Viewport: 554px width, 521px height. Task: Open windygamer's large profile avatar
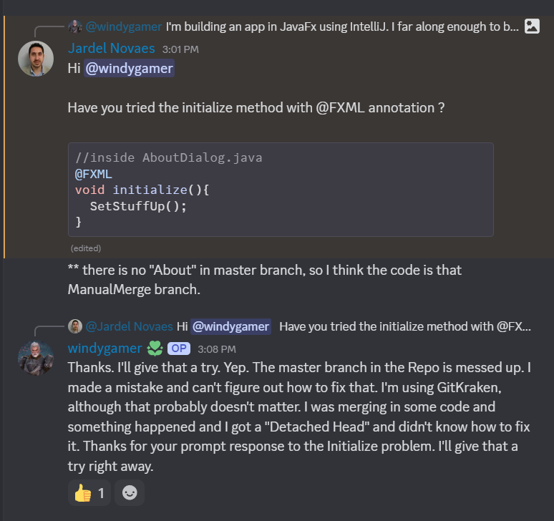pos(36,358)
